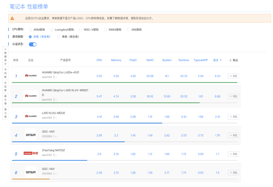The image size is (273, 187).
Task: Toggle the 认证状态 switch off
Action: pos(33,44)
